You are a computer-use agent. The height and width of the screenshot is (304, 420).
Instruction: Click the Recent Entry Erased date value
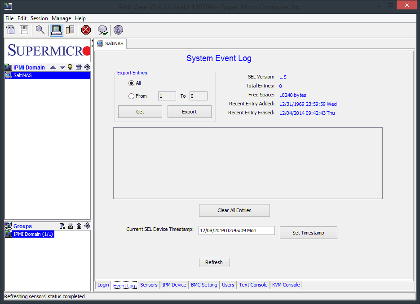(x=307, y=113)
